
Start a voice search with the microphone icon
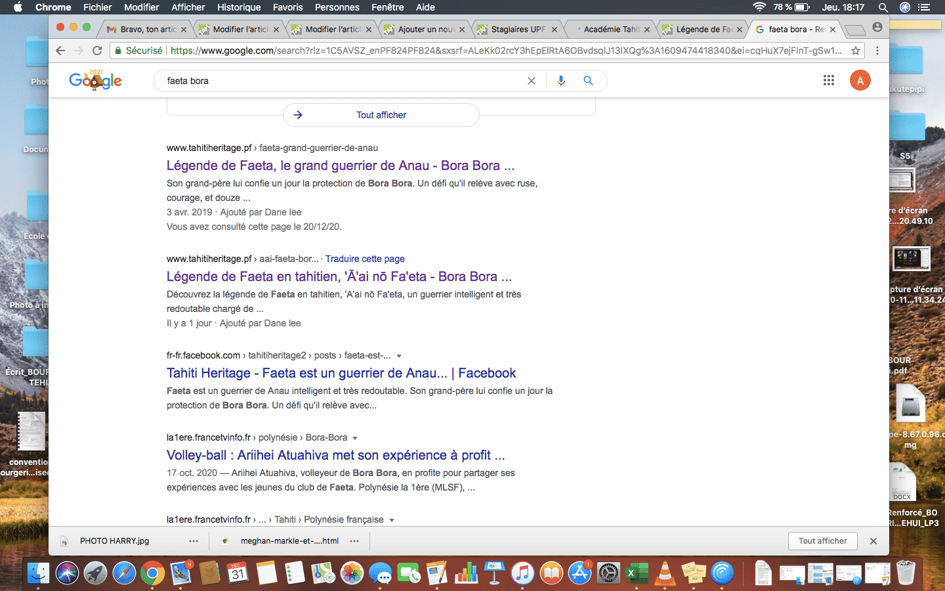pyautogui.click(x=561, y=81)
